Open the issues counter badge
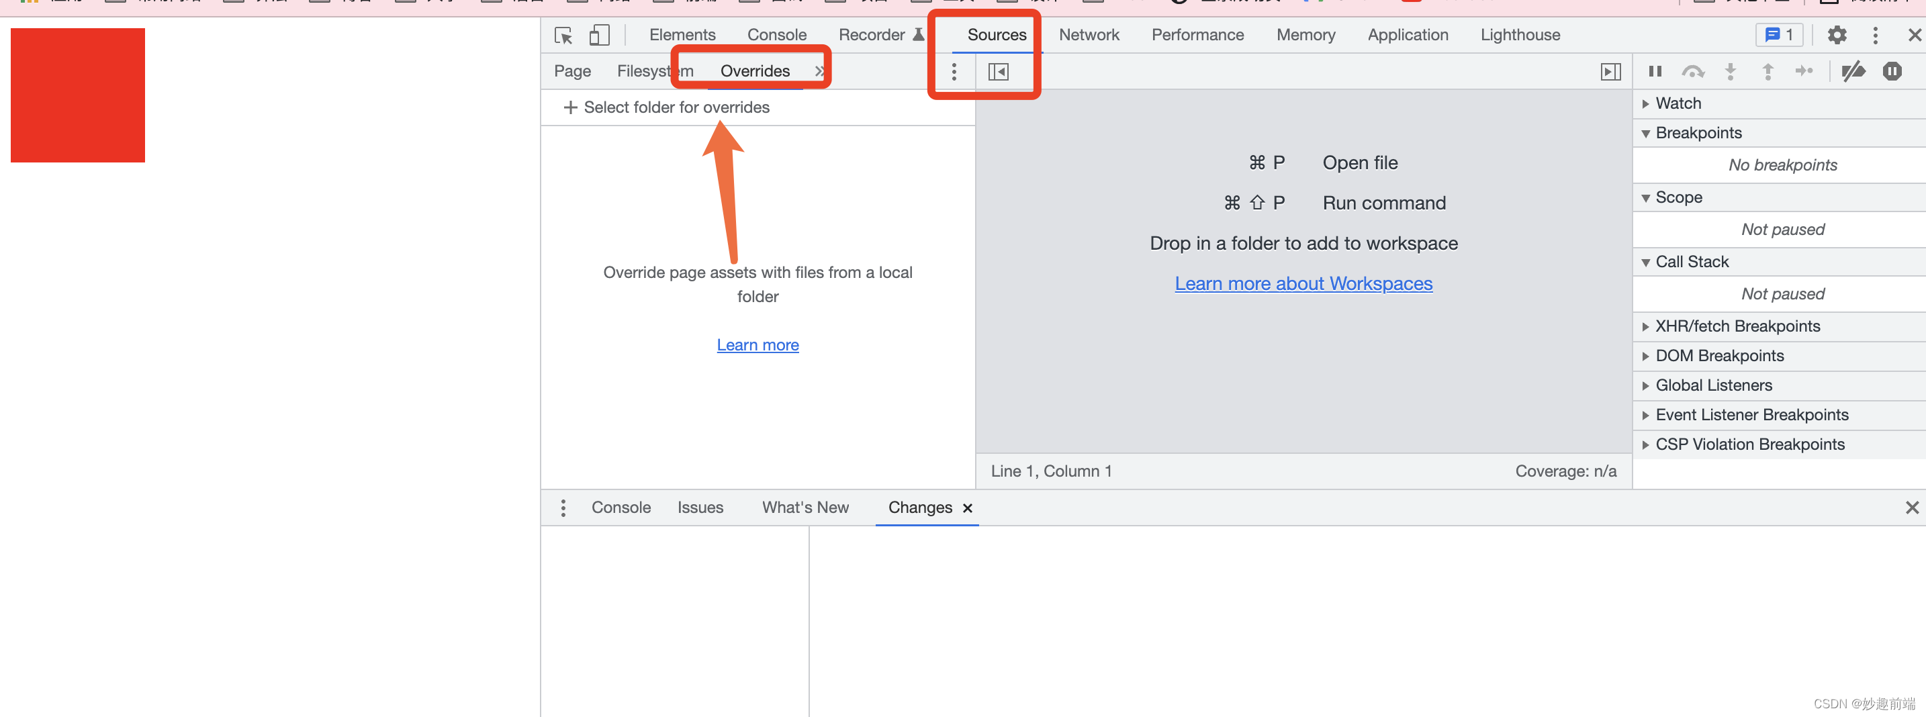1926x717 pixels. 1779,35
